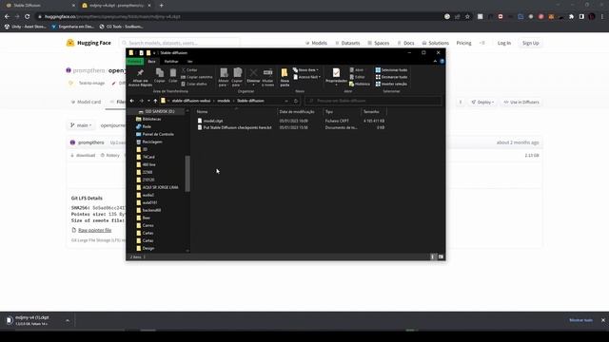This screenshot has width=609, height=342.
Task: Click Afixar em Acesso Rápido pin icon
Action: click(x=140, y=73)
